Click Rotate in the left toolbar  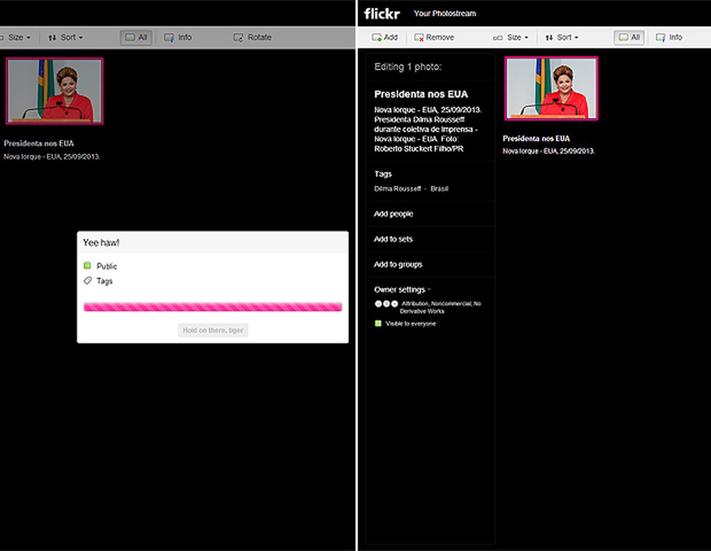click(x=253, y=37)
